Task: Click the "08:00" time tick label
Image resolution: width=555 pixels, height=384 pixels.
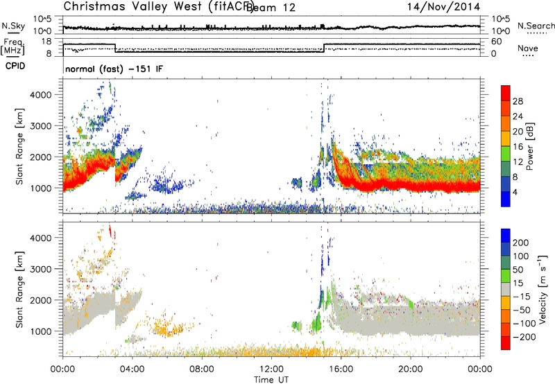Action: coord(202,369)
